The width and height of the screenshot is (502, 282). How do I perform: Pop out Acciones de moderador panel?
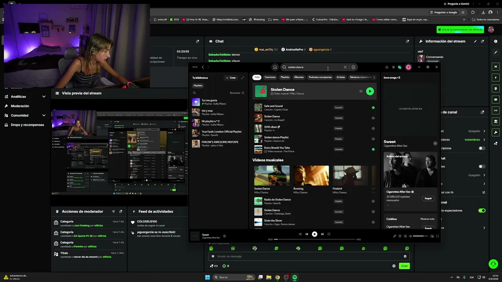pos(120,211)
